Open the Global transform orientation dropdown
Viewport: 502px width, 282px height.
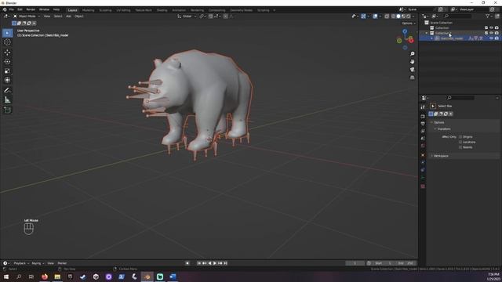click(x=187, y=16)
